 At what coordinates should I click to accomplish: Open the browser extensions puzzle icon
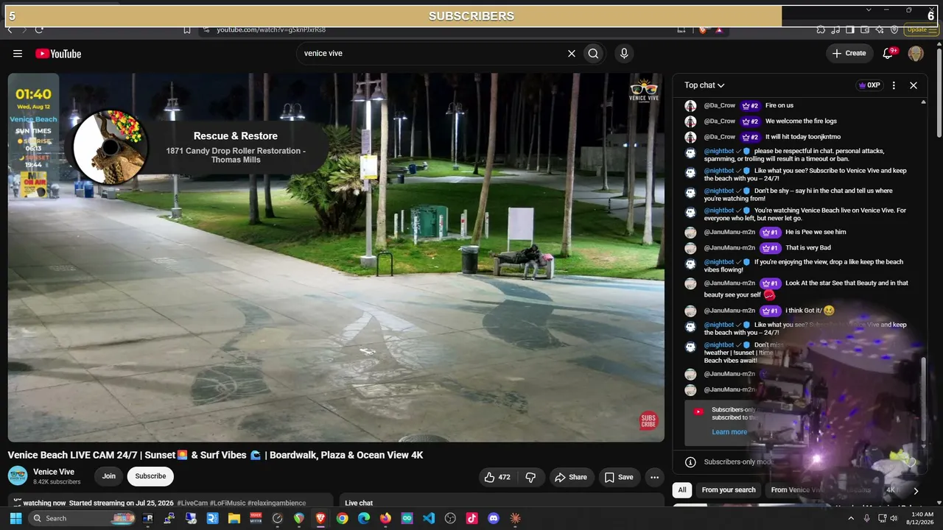pyautogui.click(x=821, y=30)
